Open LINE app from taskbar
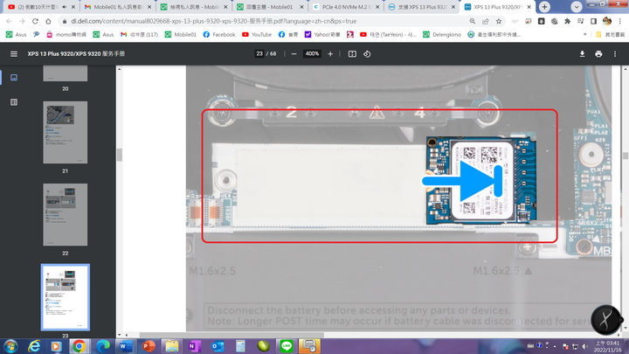Viewport: 629px width, 354px height. tap(286, 346)
